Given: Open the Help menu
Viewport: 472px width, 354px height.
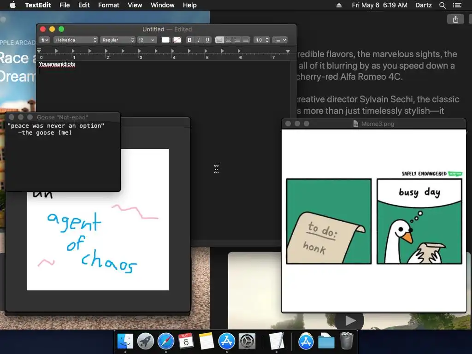Looking at the screenshot, I should [x=189, y=5].
